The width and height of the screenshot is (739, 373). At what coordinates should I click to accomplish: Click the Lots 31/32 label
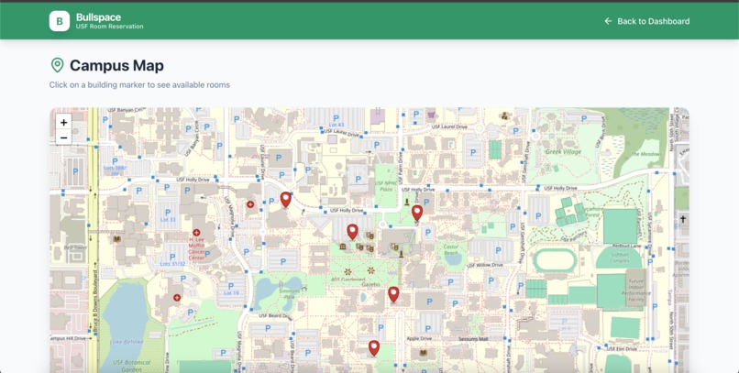coord(172,264)
